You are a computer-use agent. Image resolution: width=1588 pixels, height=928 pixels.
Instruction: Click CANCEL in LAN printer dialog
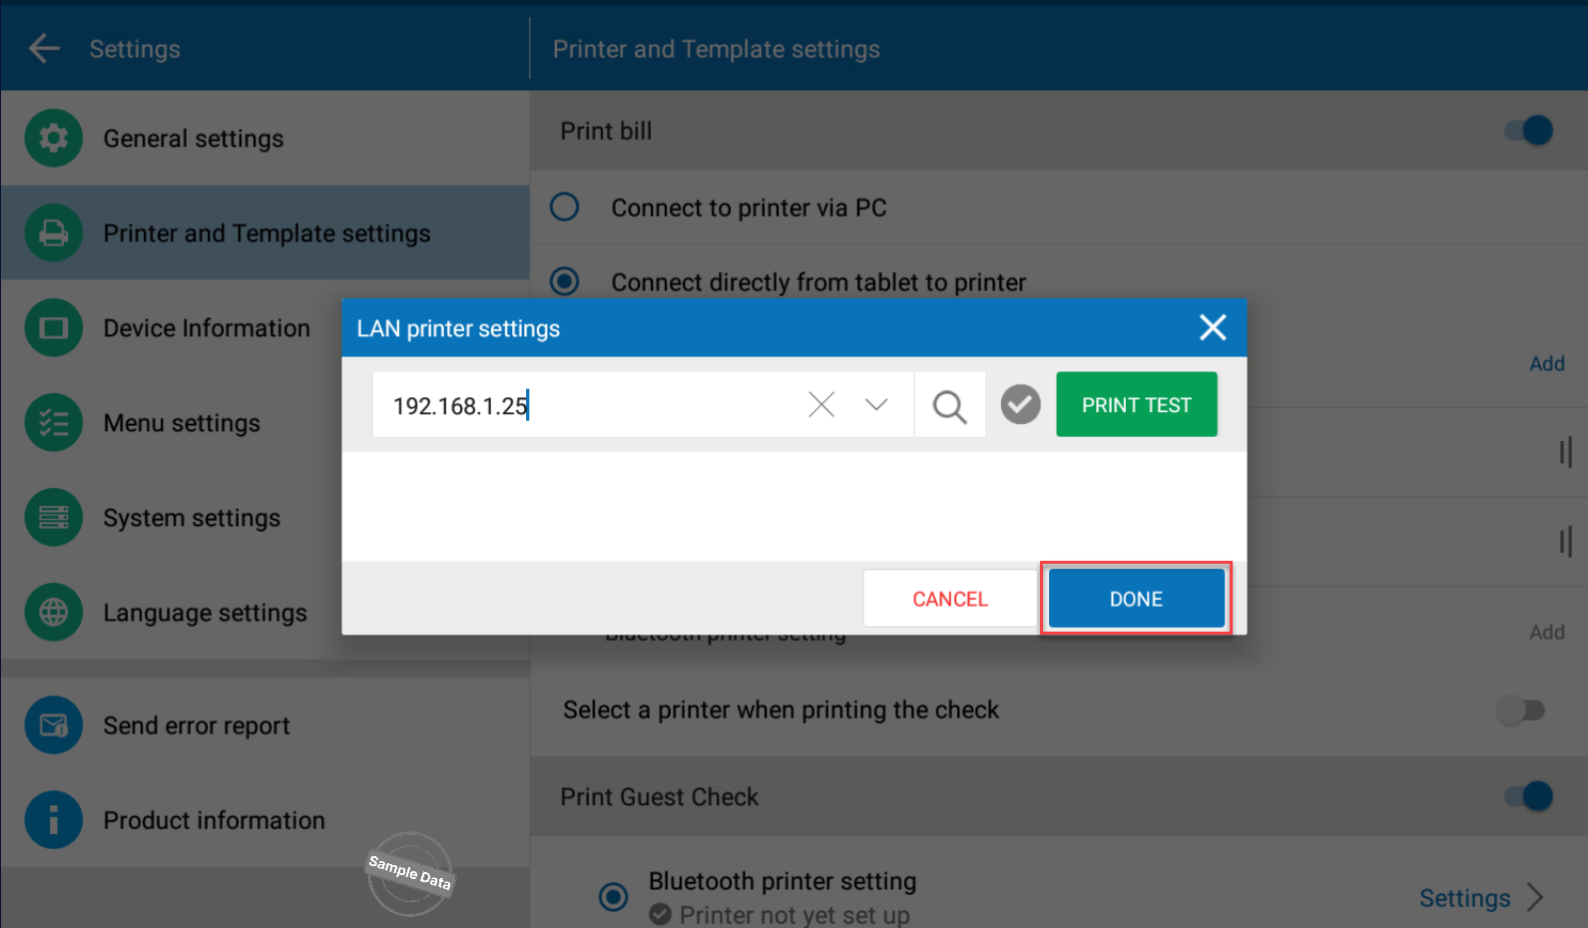pyautogui.click(x=950, y=599)
